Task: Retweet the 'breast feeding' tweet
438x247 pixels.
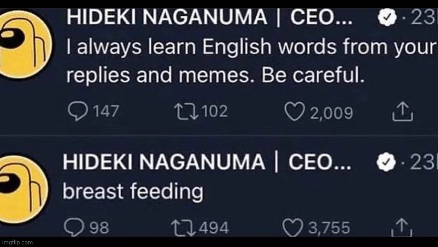Action: pos(182,227)
